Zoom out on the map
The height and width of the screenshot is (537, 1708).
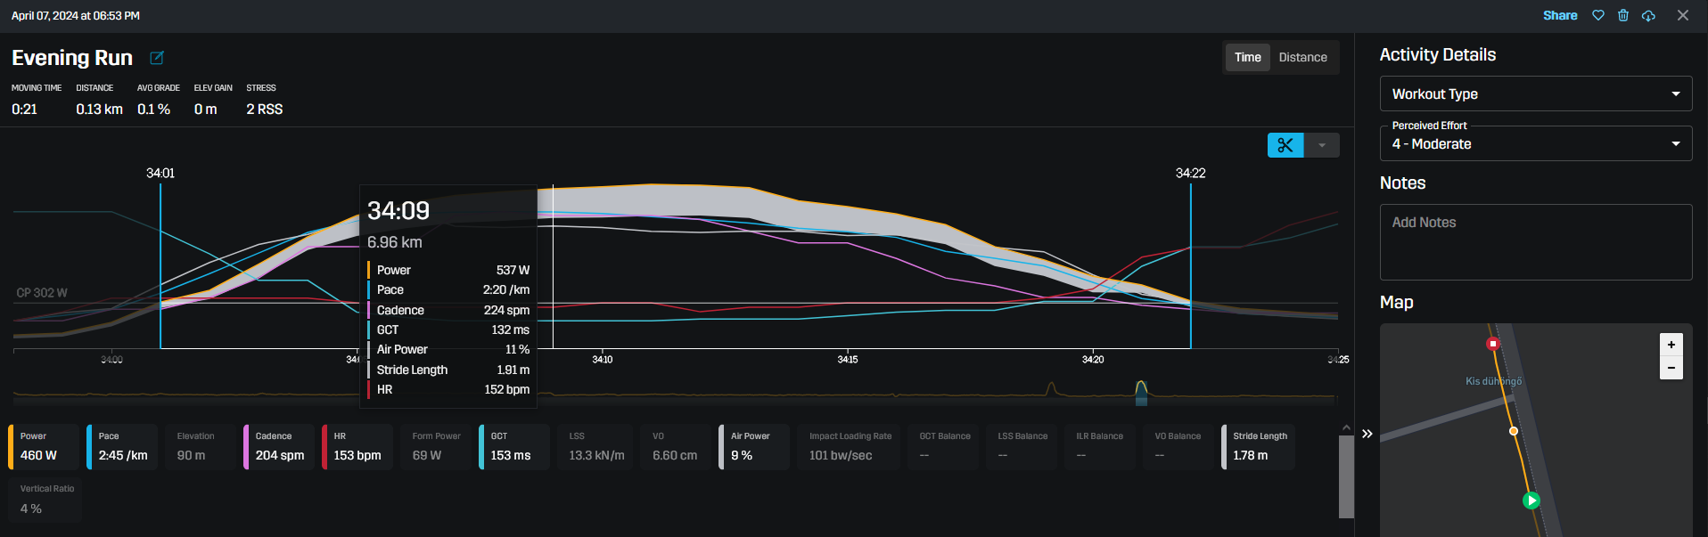[1671, 368]
